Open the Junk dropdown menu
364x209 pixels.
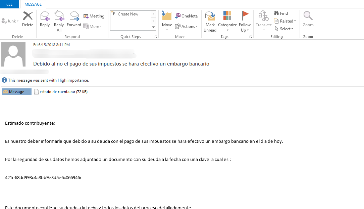pyautogui.click(x=10, y=21)
